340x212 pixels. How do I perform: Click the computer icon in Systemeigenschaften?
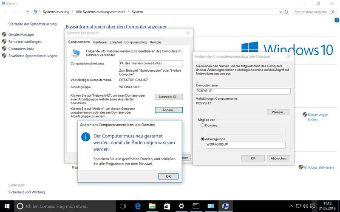coord(76,53)
